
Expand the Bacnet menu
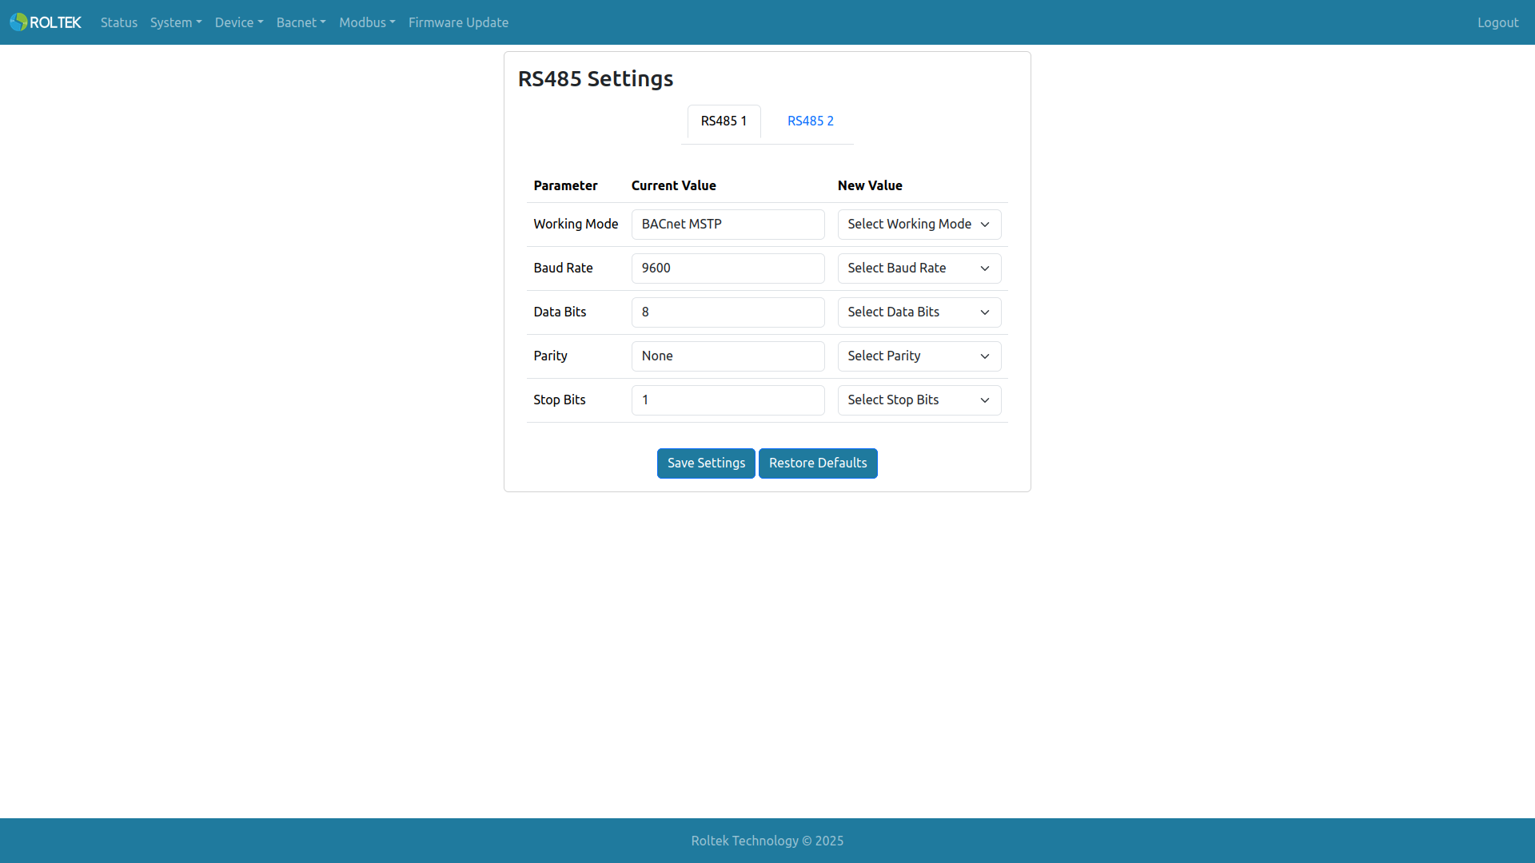coord(301,22)
